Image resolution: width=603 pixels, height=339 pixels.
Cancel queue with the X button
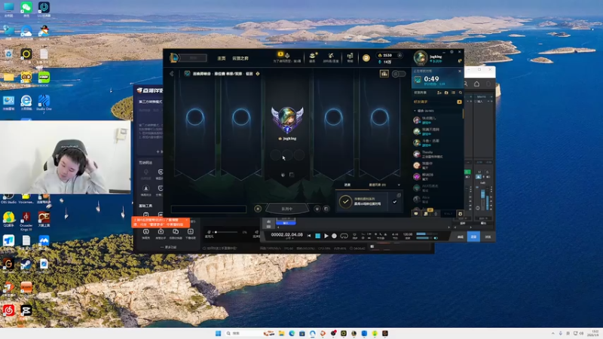click(258, 209)
